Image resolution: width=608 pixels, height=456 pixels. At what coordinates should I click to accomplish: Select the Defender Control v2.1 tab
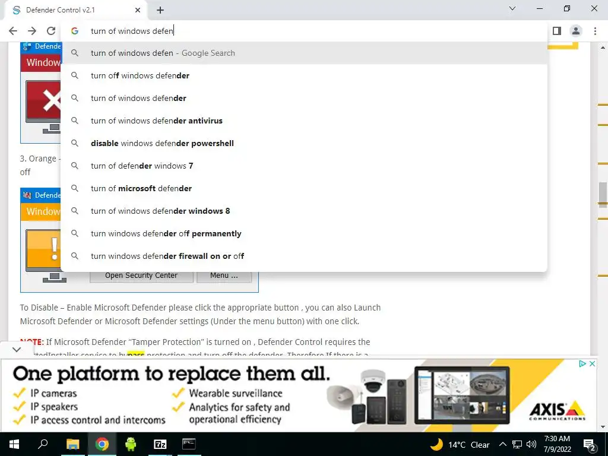click(75, 10)
